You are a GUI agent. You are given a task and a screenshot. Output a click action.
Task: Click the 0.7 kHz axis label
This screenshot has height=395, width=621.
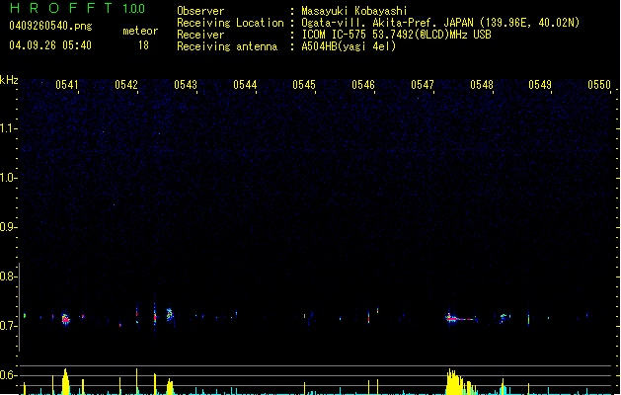coord(8,326)
